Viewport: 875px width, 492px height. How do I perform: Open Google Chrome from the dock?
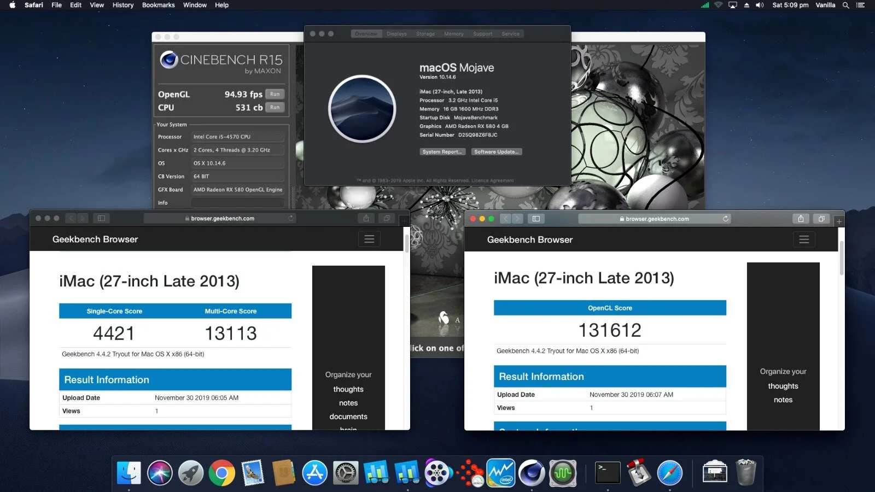pyautogui.click(x=221, y=473)
